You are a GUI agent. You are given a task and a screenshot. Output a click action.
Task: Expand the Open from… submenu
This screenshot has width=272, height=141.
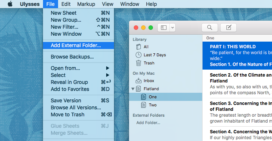(x=78, y=68)
